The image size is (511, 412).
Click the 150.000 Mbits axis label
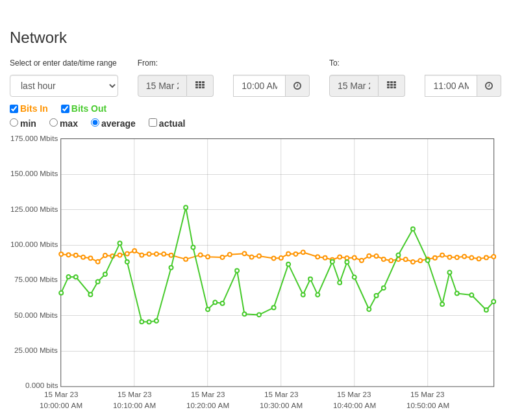(34, 174)
